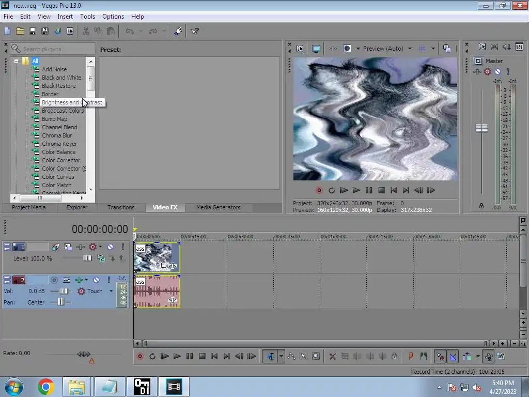
Task: Open the Split Screen View dropdown arrow
Action: (x=358, y=49)
